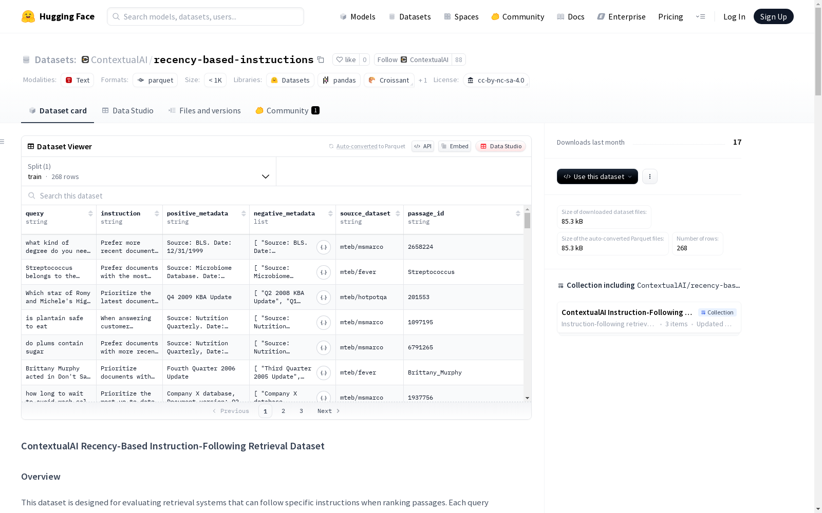Open the API button in Dataset Viewer
This screenshot has width=822, height=513.
[x=423, y=146]
